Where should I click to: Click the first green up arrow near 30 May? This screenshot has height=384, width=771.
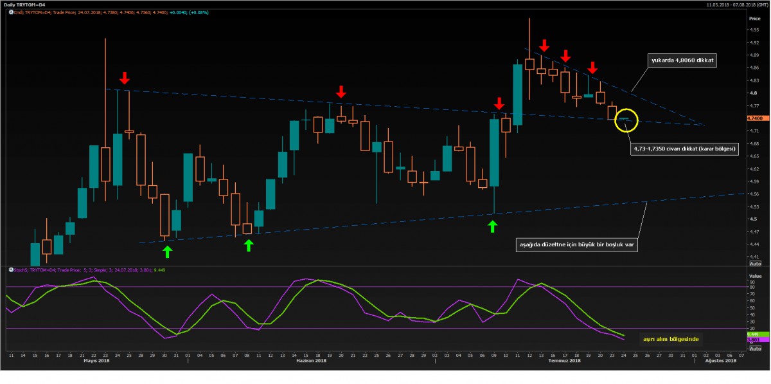[168, 251]
